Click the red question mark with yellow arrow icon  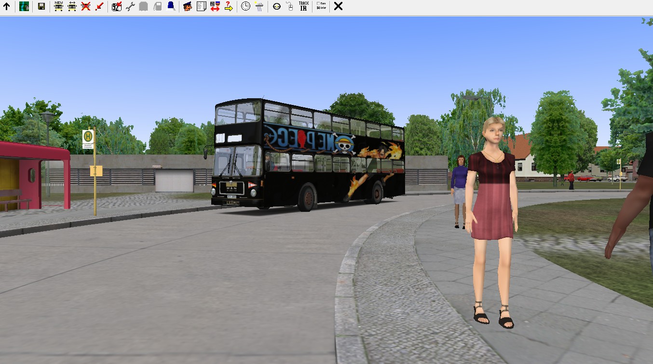[229, 6]
